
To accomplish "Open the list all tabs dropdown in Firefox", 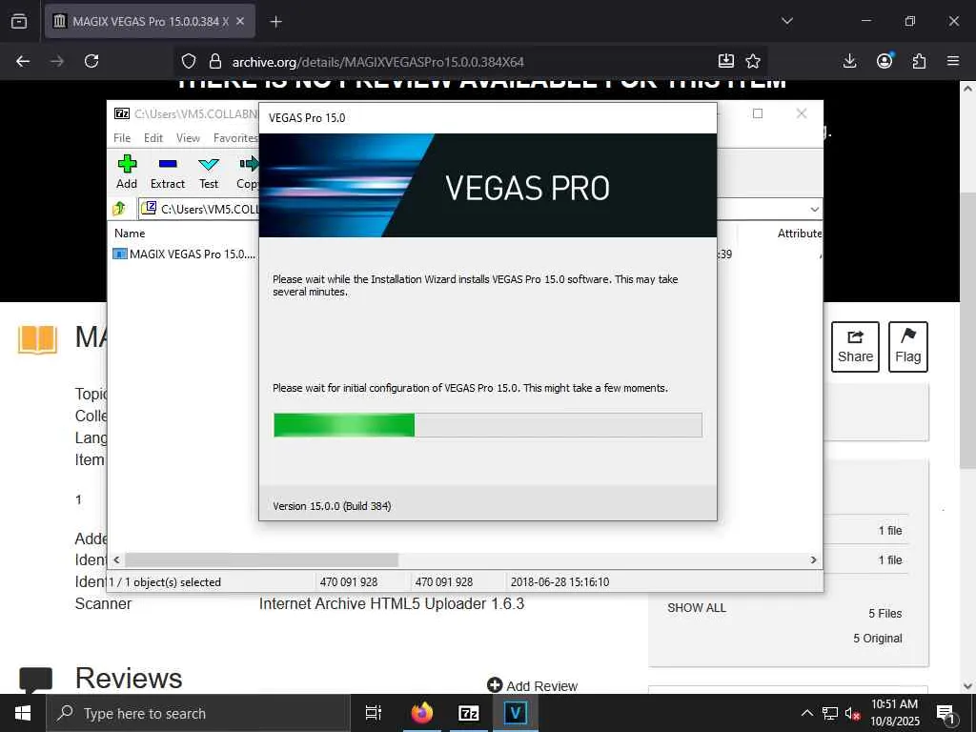I will coord(786,21).
